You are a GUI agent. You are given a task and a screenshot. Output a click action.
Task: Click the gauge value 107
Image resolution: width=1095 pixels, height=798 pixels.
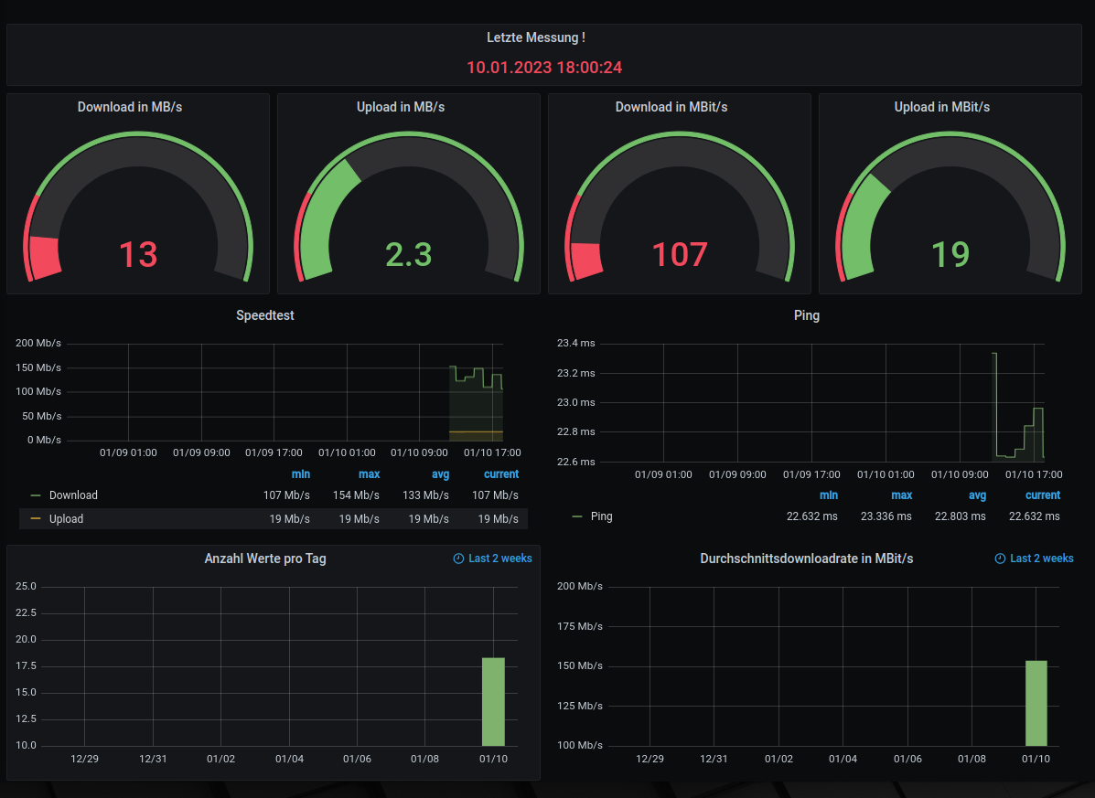[x=680, y=255]
